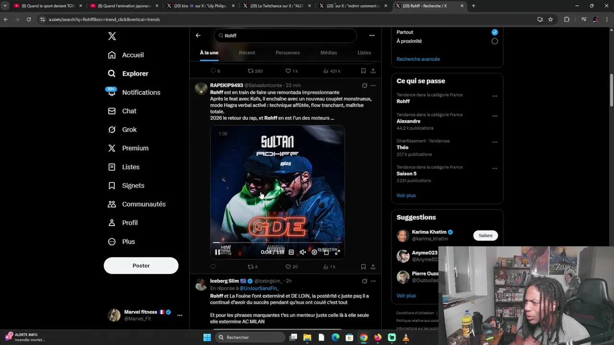Image resolution: width=614 pixels, height=345 pixels.
Task: Go back with the search back arrow
Action: point(198,35)
